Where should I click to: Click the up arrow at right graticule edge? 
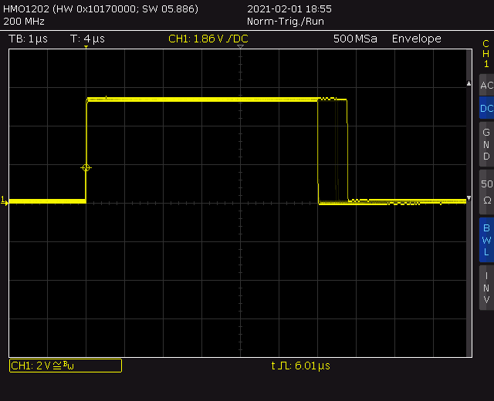click(467, 83)
